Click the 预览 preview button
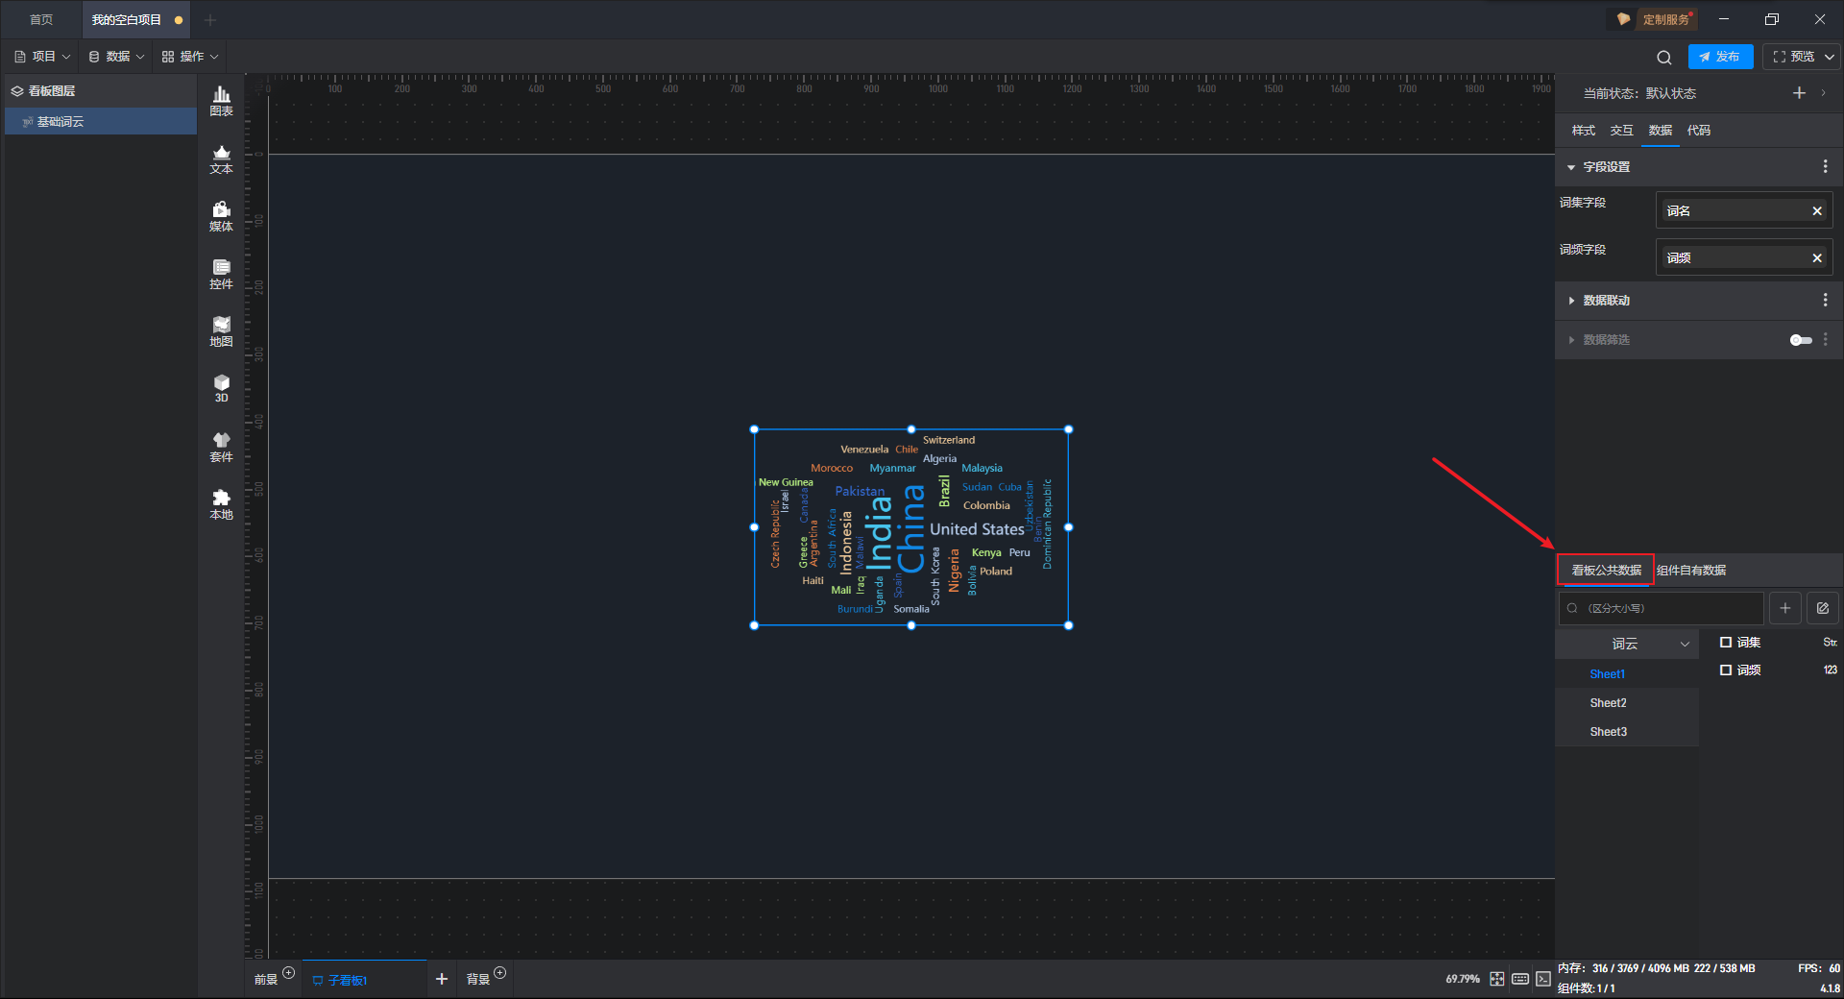Viewport: 1844px width, 999px height. point(1793,57)
